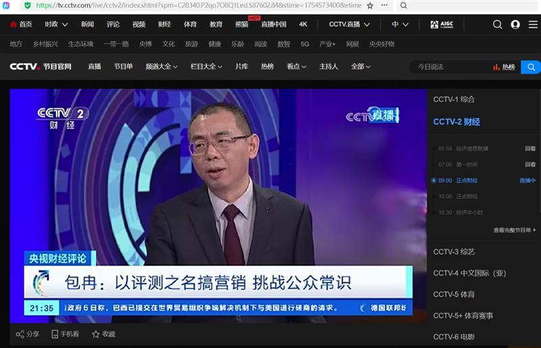The height and width of the screenshot is (348, 541).
Task: Click the share icon labeled 分享
Action: point(20,334)
